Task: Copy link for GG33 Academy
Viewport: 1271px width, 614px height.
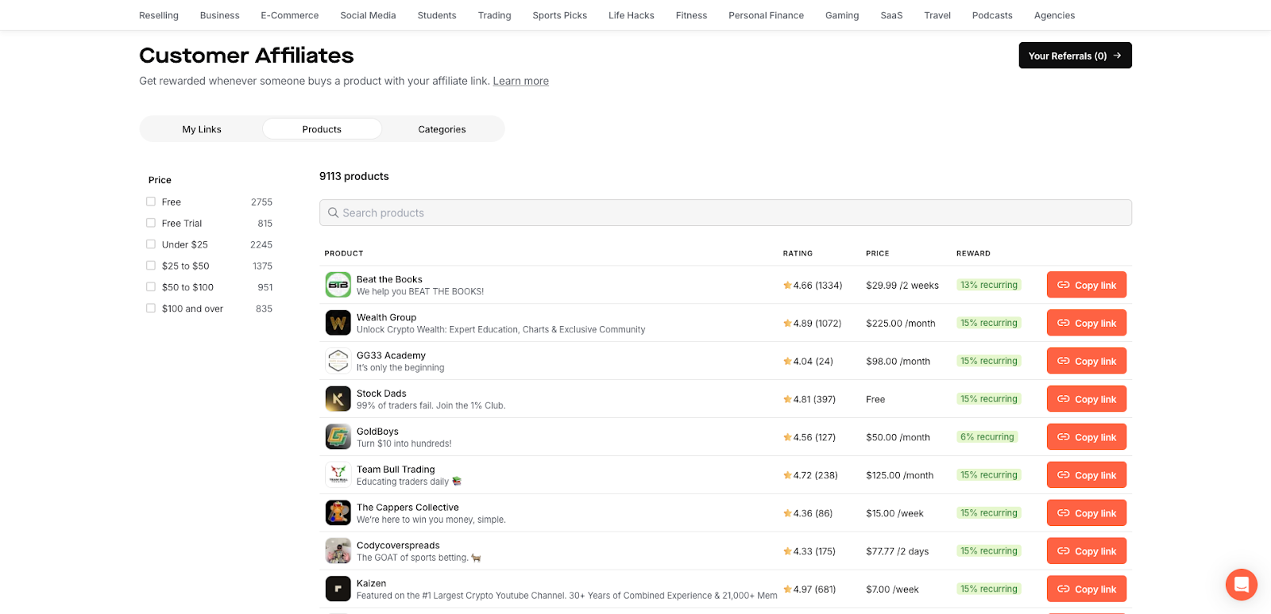Action: point(1086,361)
